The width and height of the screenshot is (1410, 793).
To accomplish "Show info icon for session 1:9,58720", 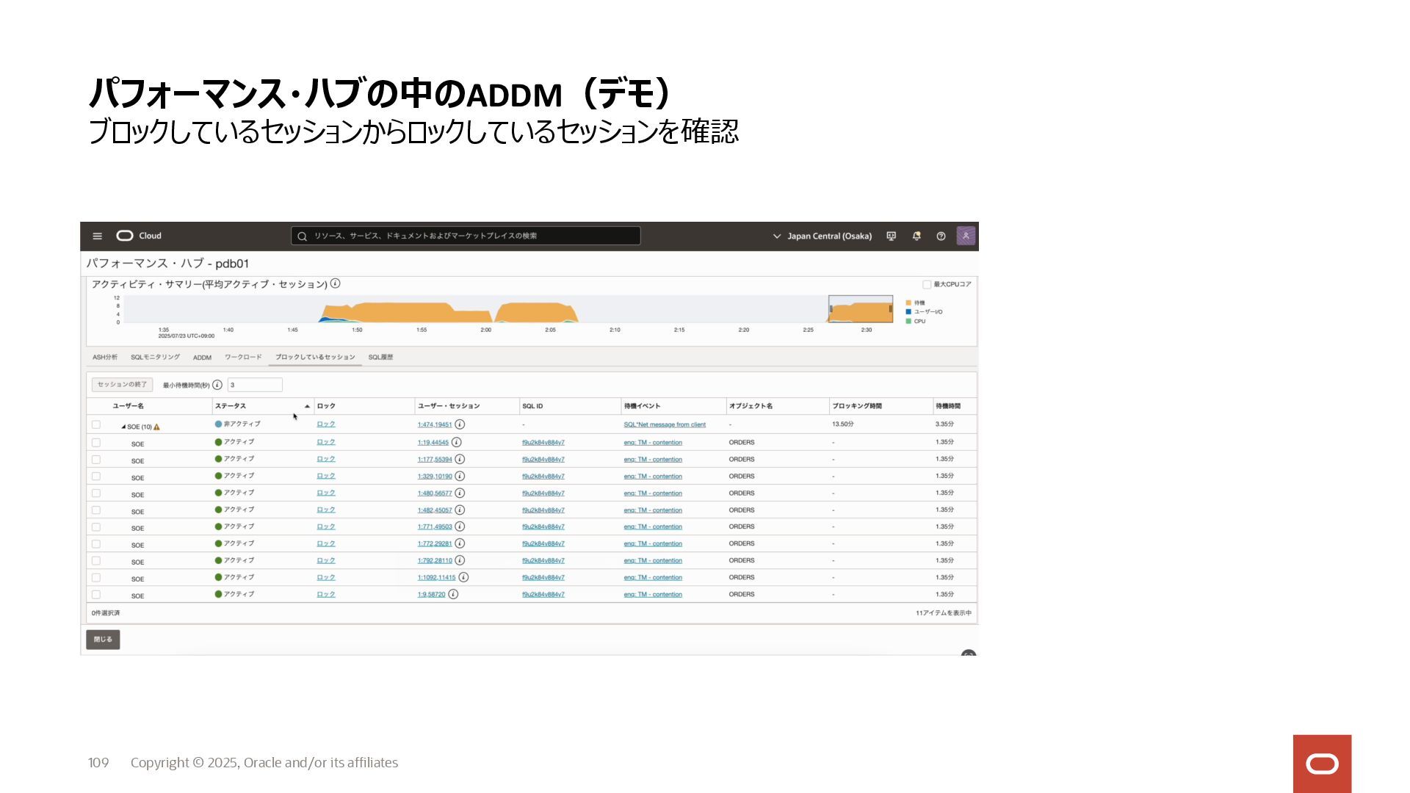I will [453, 594].
